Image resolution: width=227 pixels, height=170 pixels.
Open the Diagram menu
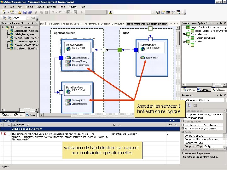(51, 7)
